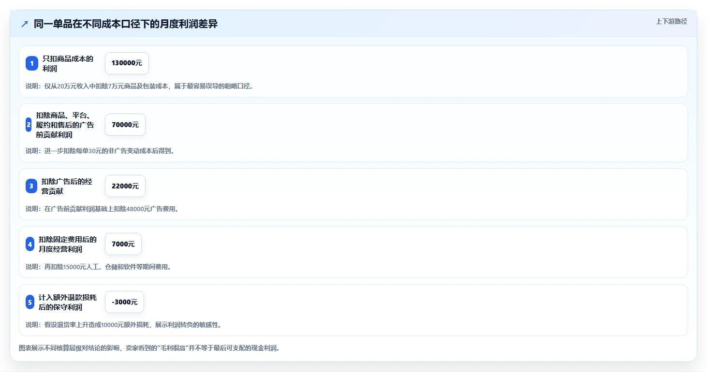Viewport: 707px width, 372px height.
Task: Click the number 3 step badge
Action: pyautogui.click(x=31, y=186)
